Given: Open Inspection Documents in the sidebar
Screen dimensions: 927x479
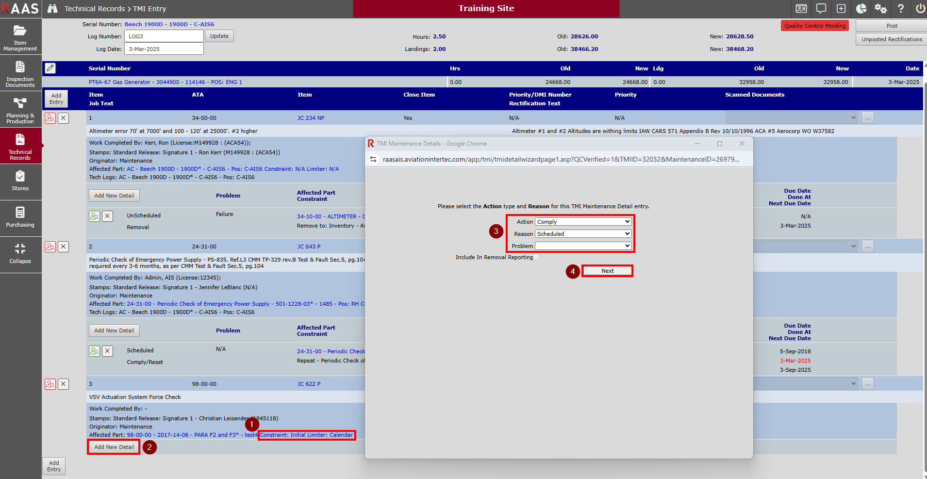Looking at the screenshot, I should [x=20, y=74].
